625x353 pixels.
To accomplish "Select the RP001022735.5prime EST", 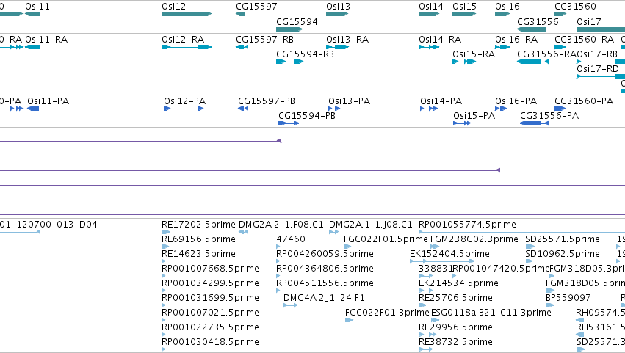I will tap(164, 335).
